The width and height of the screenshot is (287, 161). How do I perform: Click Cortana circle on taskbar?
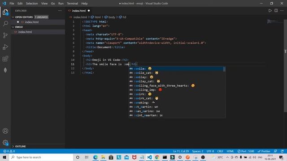coord(78,157)
